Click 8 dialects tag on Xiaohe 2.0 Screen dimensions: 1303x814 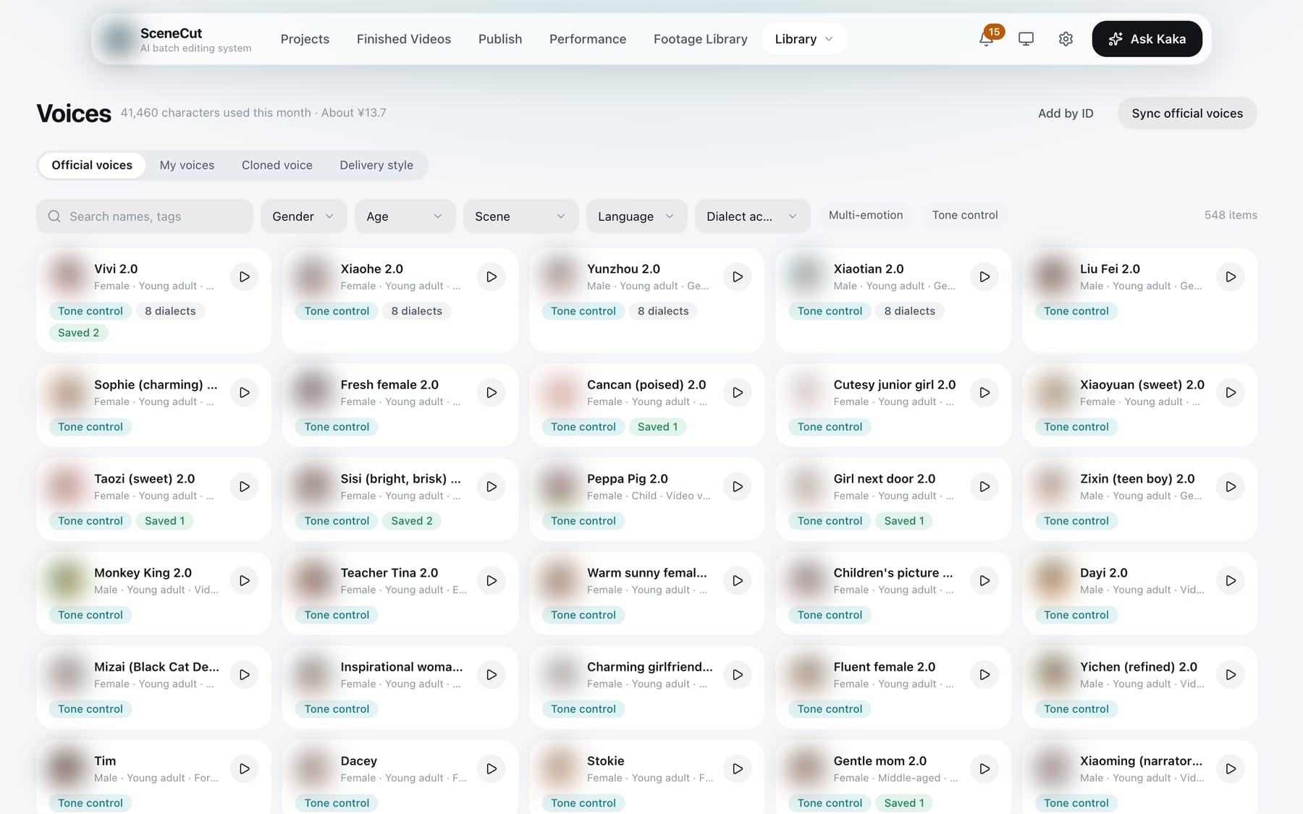click(x=416, y=311)
